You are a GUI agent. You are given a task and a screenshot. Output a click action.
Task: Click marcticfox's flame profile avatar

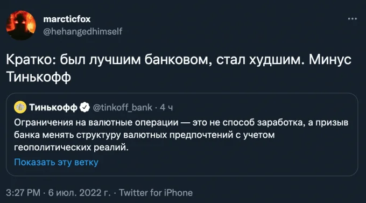[21, 25]
